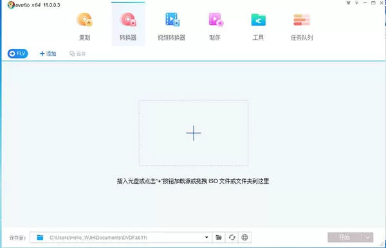Expand the dropdown arrow next to 开始

point(367,238)
